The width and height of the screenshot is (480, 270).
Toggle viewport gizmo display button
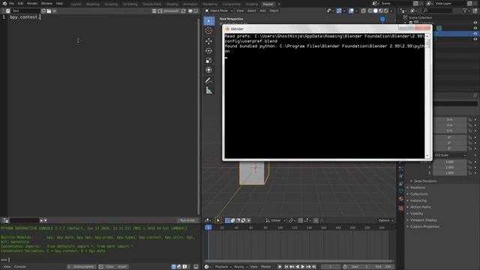tap(339, 11)
